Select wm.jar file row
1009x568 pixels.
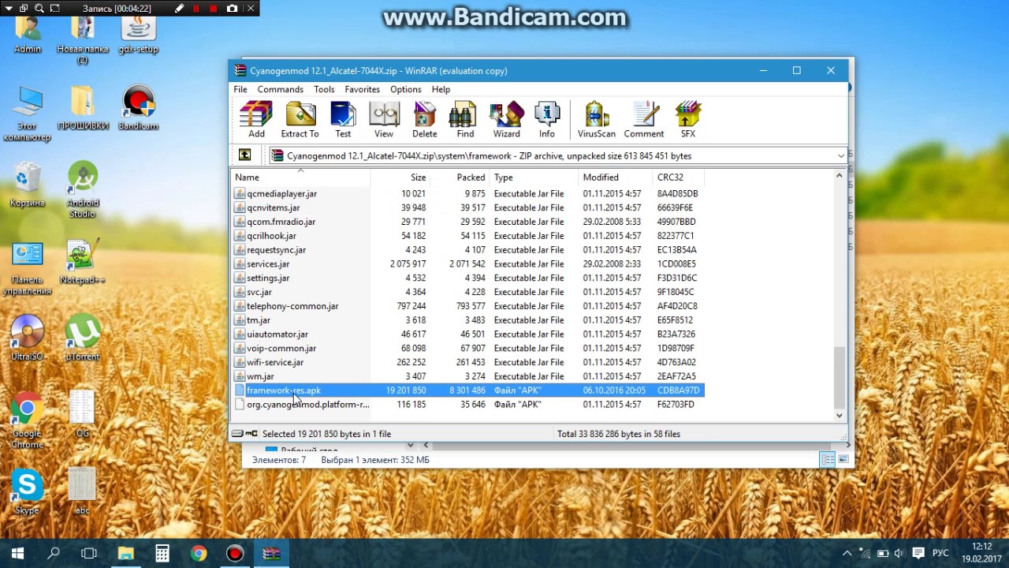point(468,376)
